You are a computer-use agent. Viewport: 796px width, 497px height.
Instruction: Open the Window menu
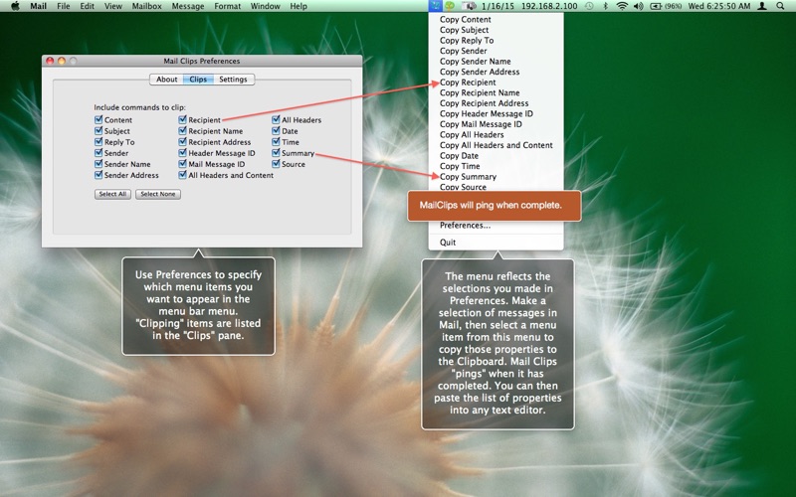click(265, 6)
